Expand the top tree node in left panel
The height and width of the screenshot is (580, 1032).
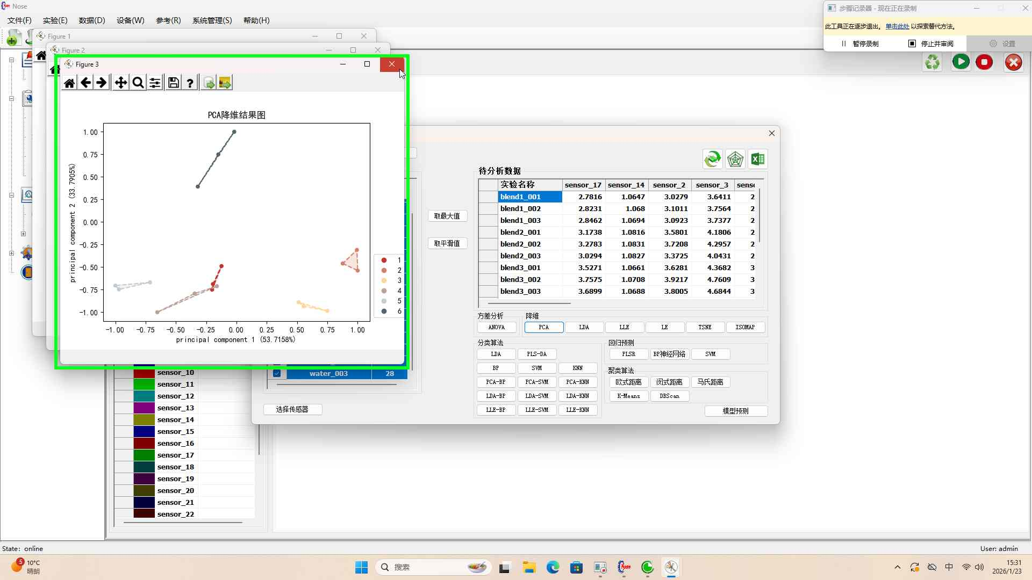point(11,60)
